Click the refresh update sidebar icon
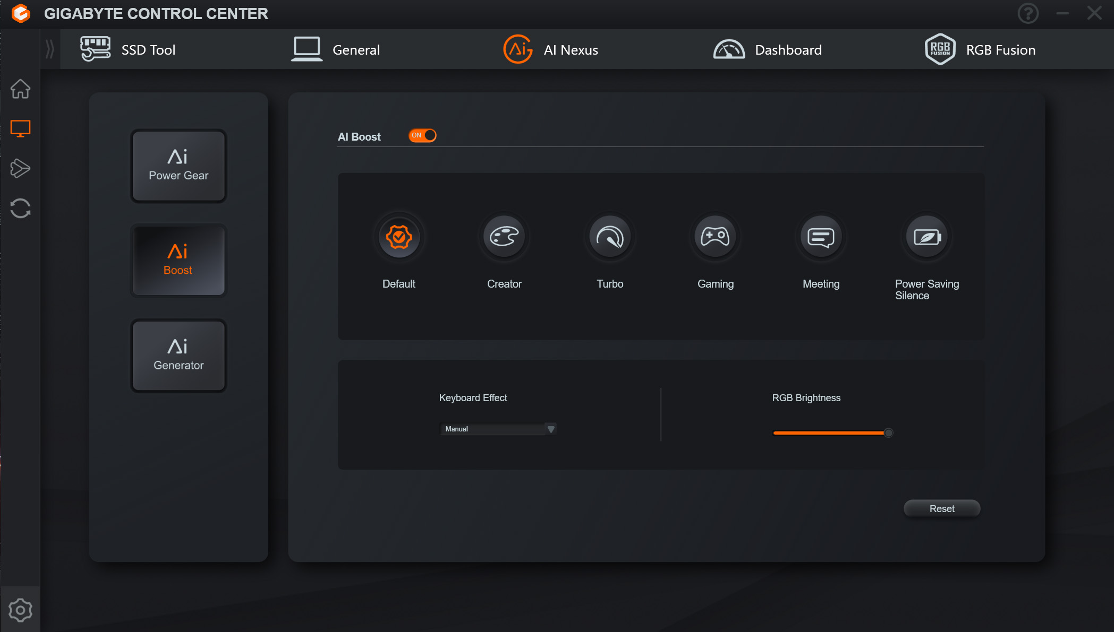Screen dimensions: 1114x632 pyautogui.click(x=20, y=208)
